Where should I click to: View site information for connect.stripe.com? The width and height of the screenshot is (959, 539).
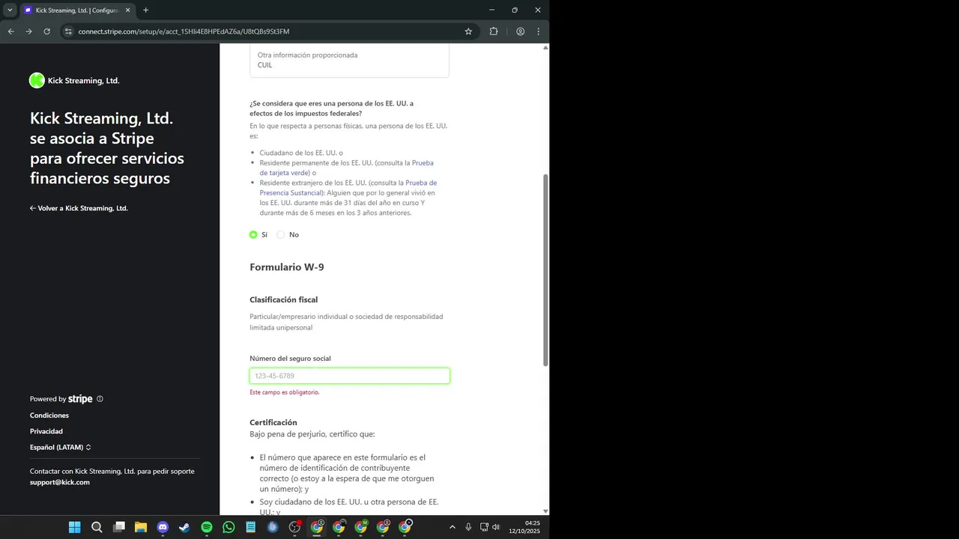tap(68, 31)
